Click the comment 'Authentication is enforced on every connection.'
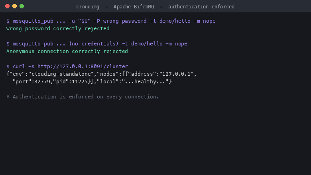The width and height of the screenshot is (311, 175). click(x=83, y=97)
